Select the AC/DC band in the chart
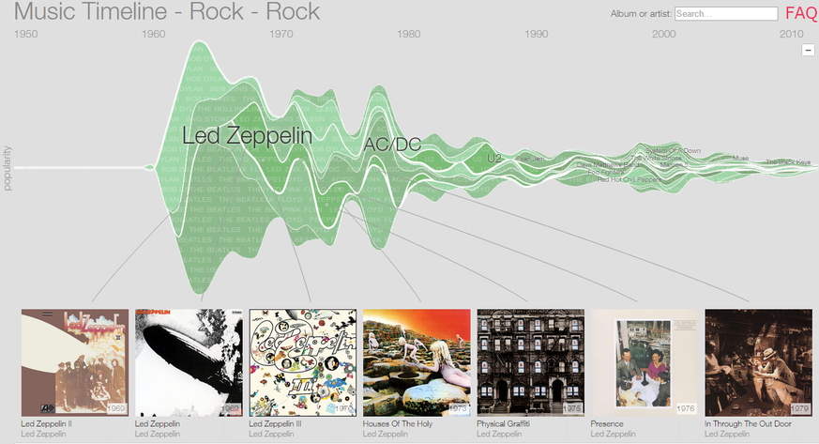 (392, 145)
